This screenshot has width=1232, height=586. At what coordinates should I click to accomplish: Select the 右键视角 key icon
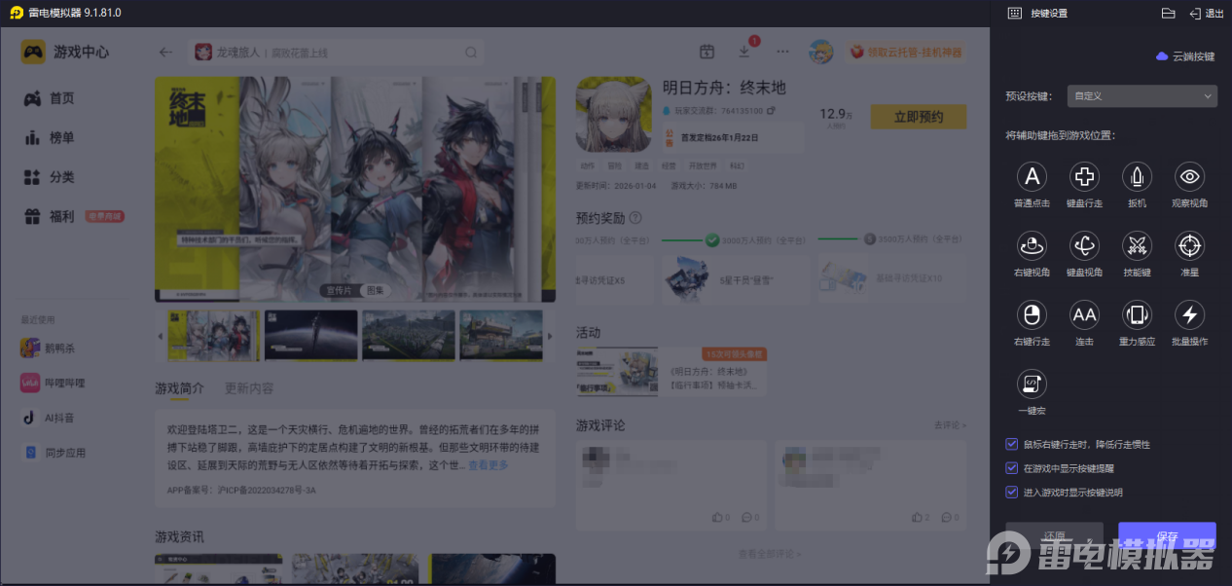(x=1032, y=245)
